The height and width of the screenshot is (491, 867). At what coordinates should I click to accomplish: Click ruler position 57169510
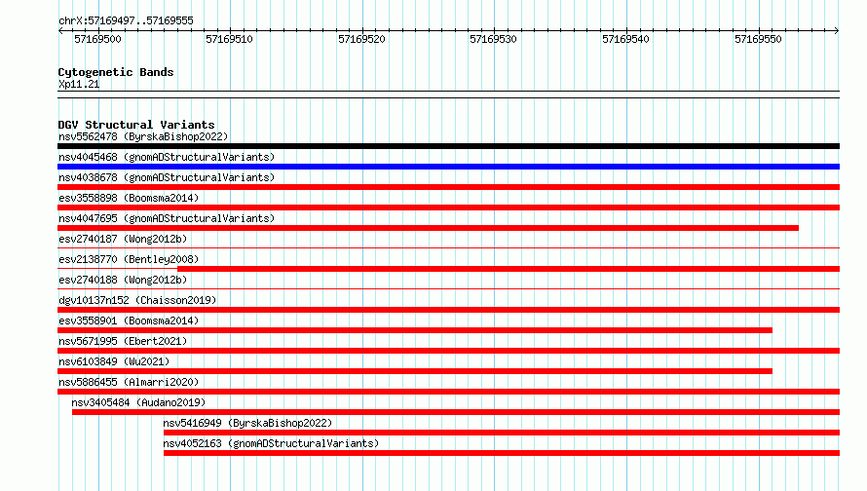tap(230, 39)
